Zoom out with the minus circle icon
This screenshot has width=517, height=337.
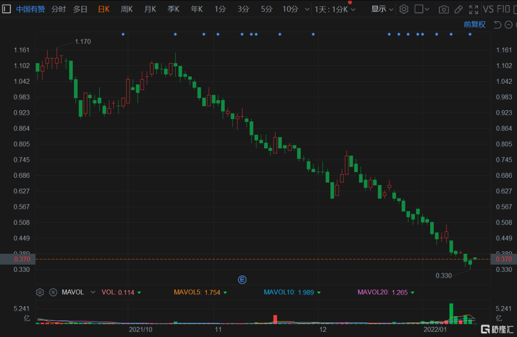509,25
